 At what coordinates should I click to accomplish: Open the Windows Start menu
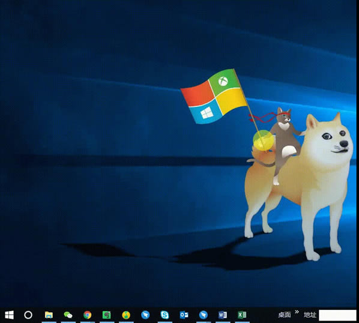click(9, 315)
